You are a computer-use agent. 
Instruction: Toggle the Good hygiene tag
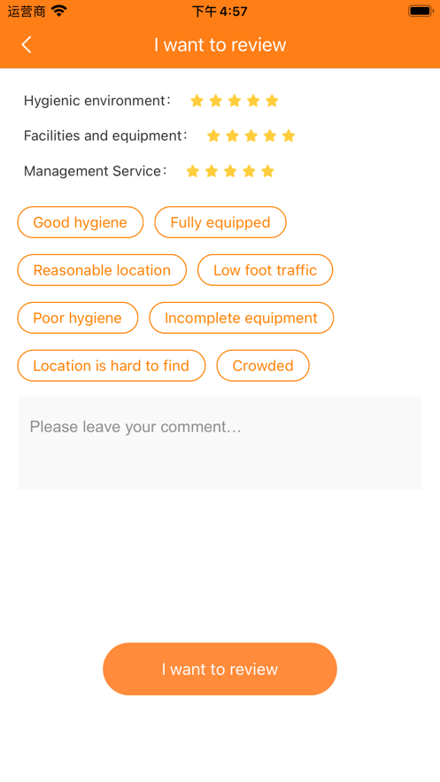(81, 222)
